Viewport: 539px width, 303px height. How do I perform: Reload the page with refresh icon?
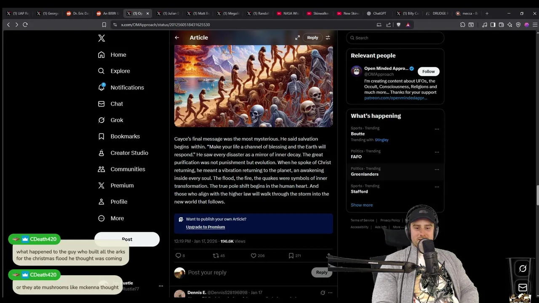[25, 25]
